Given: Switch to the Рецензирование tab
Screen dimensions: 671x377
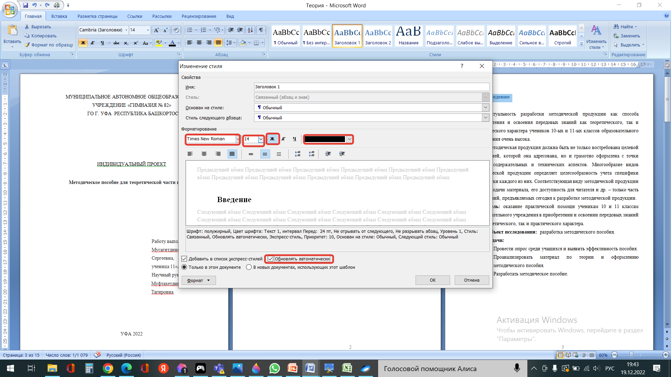Looking at the screenshot, I should pos(199,16).
